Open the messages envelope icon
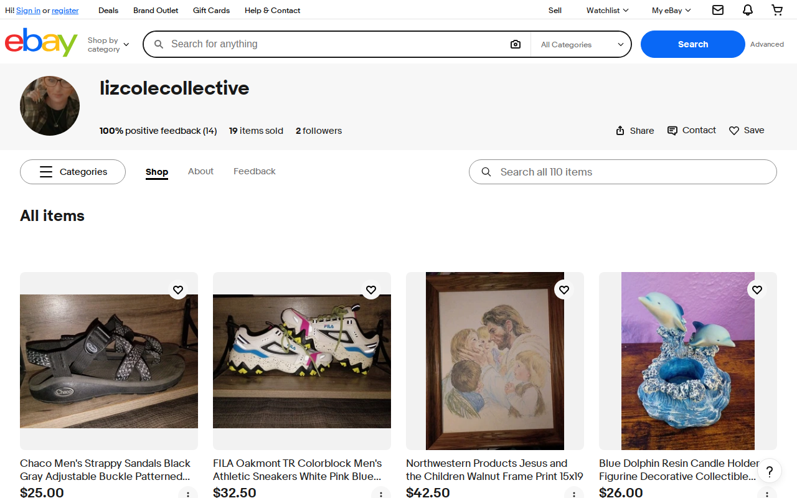 [x=718, y=10]
